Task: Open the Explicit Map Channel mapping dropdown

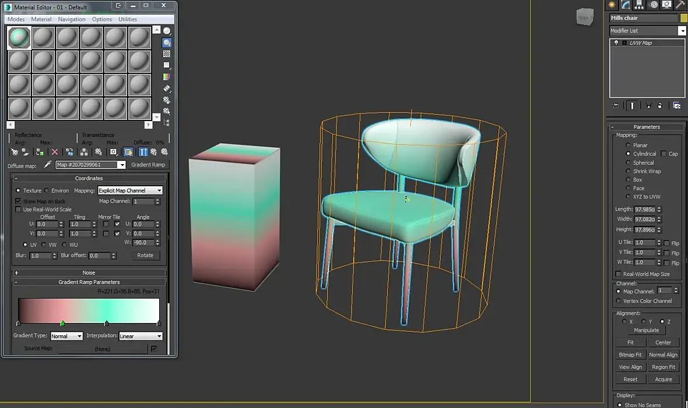Action: (130, 191)
